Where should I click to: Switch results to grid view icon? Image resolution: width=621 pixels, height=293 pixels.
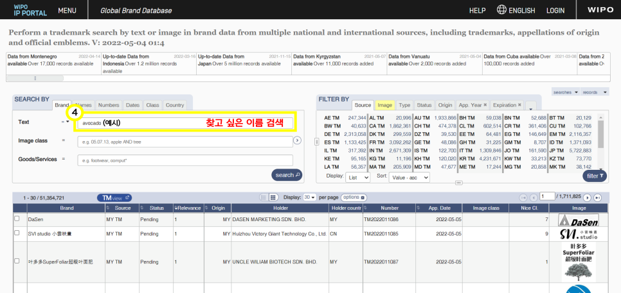click(x=273, y=197)
